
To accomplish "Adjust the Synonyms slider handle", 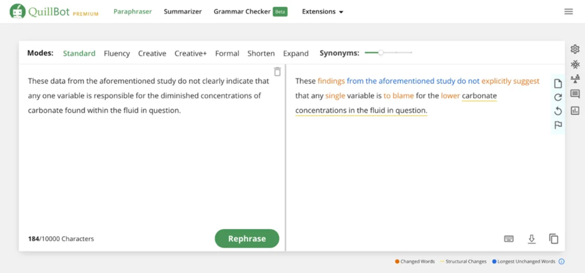I will click(x=381, y=53).
